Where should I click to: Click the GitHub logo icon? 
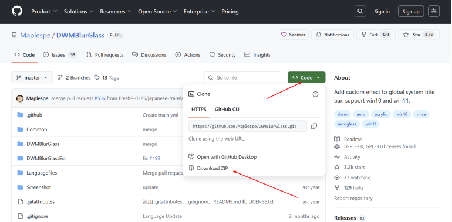(x=17, y=11)
